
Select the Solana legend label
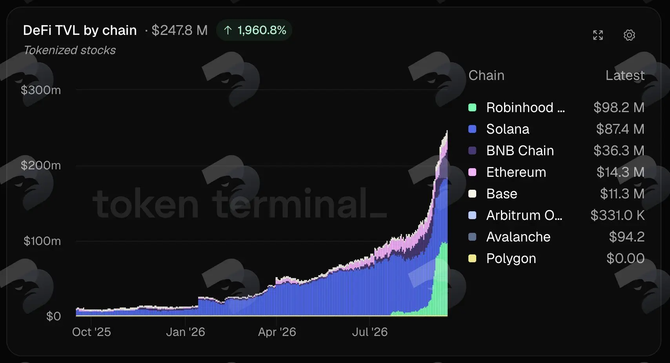coord(508,129)
